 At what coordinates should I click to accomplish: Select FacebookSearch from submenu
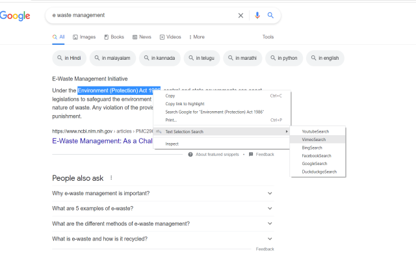point(318,156)
